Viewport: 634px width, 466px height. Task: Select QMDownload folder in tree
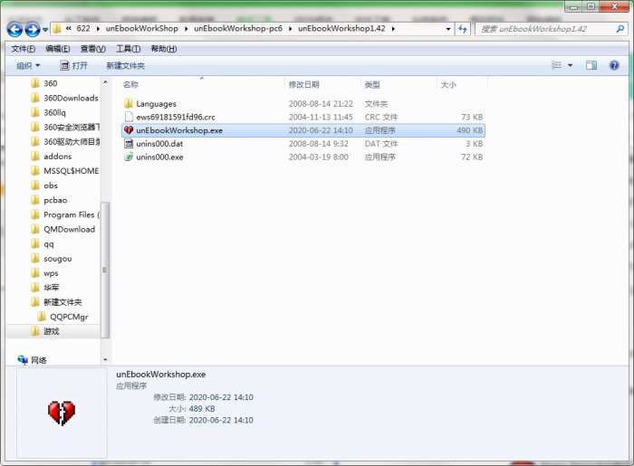[x=69, y=229]
